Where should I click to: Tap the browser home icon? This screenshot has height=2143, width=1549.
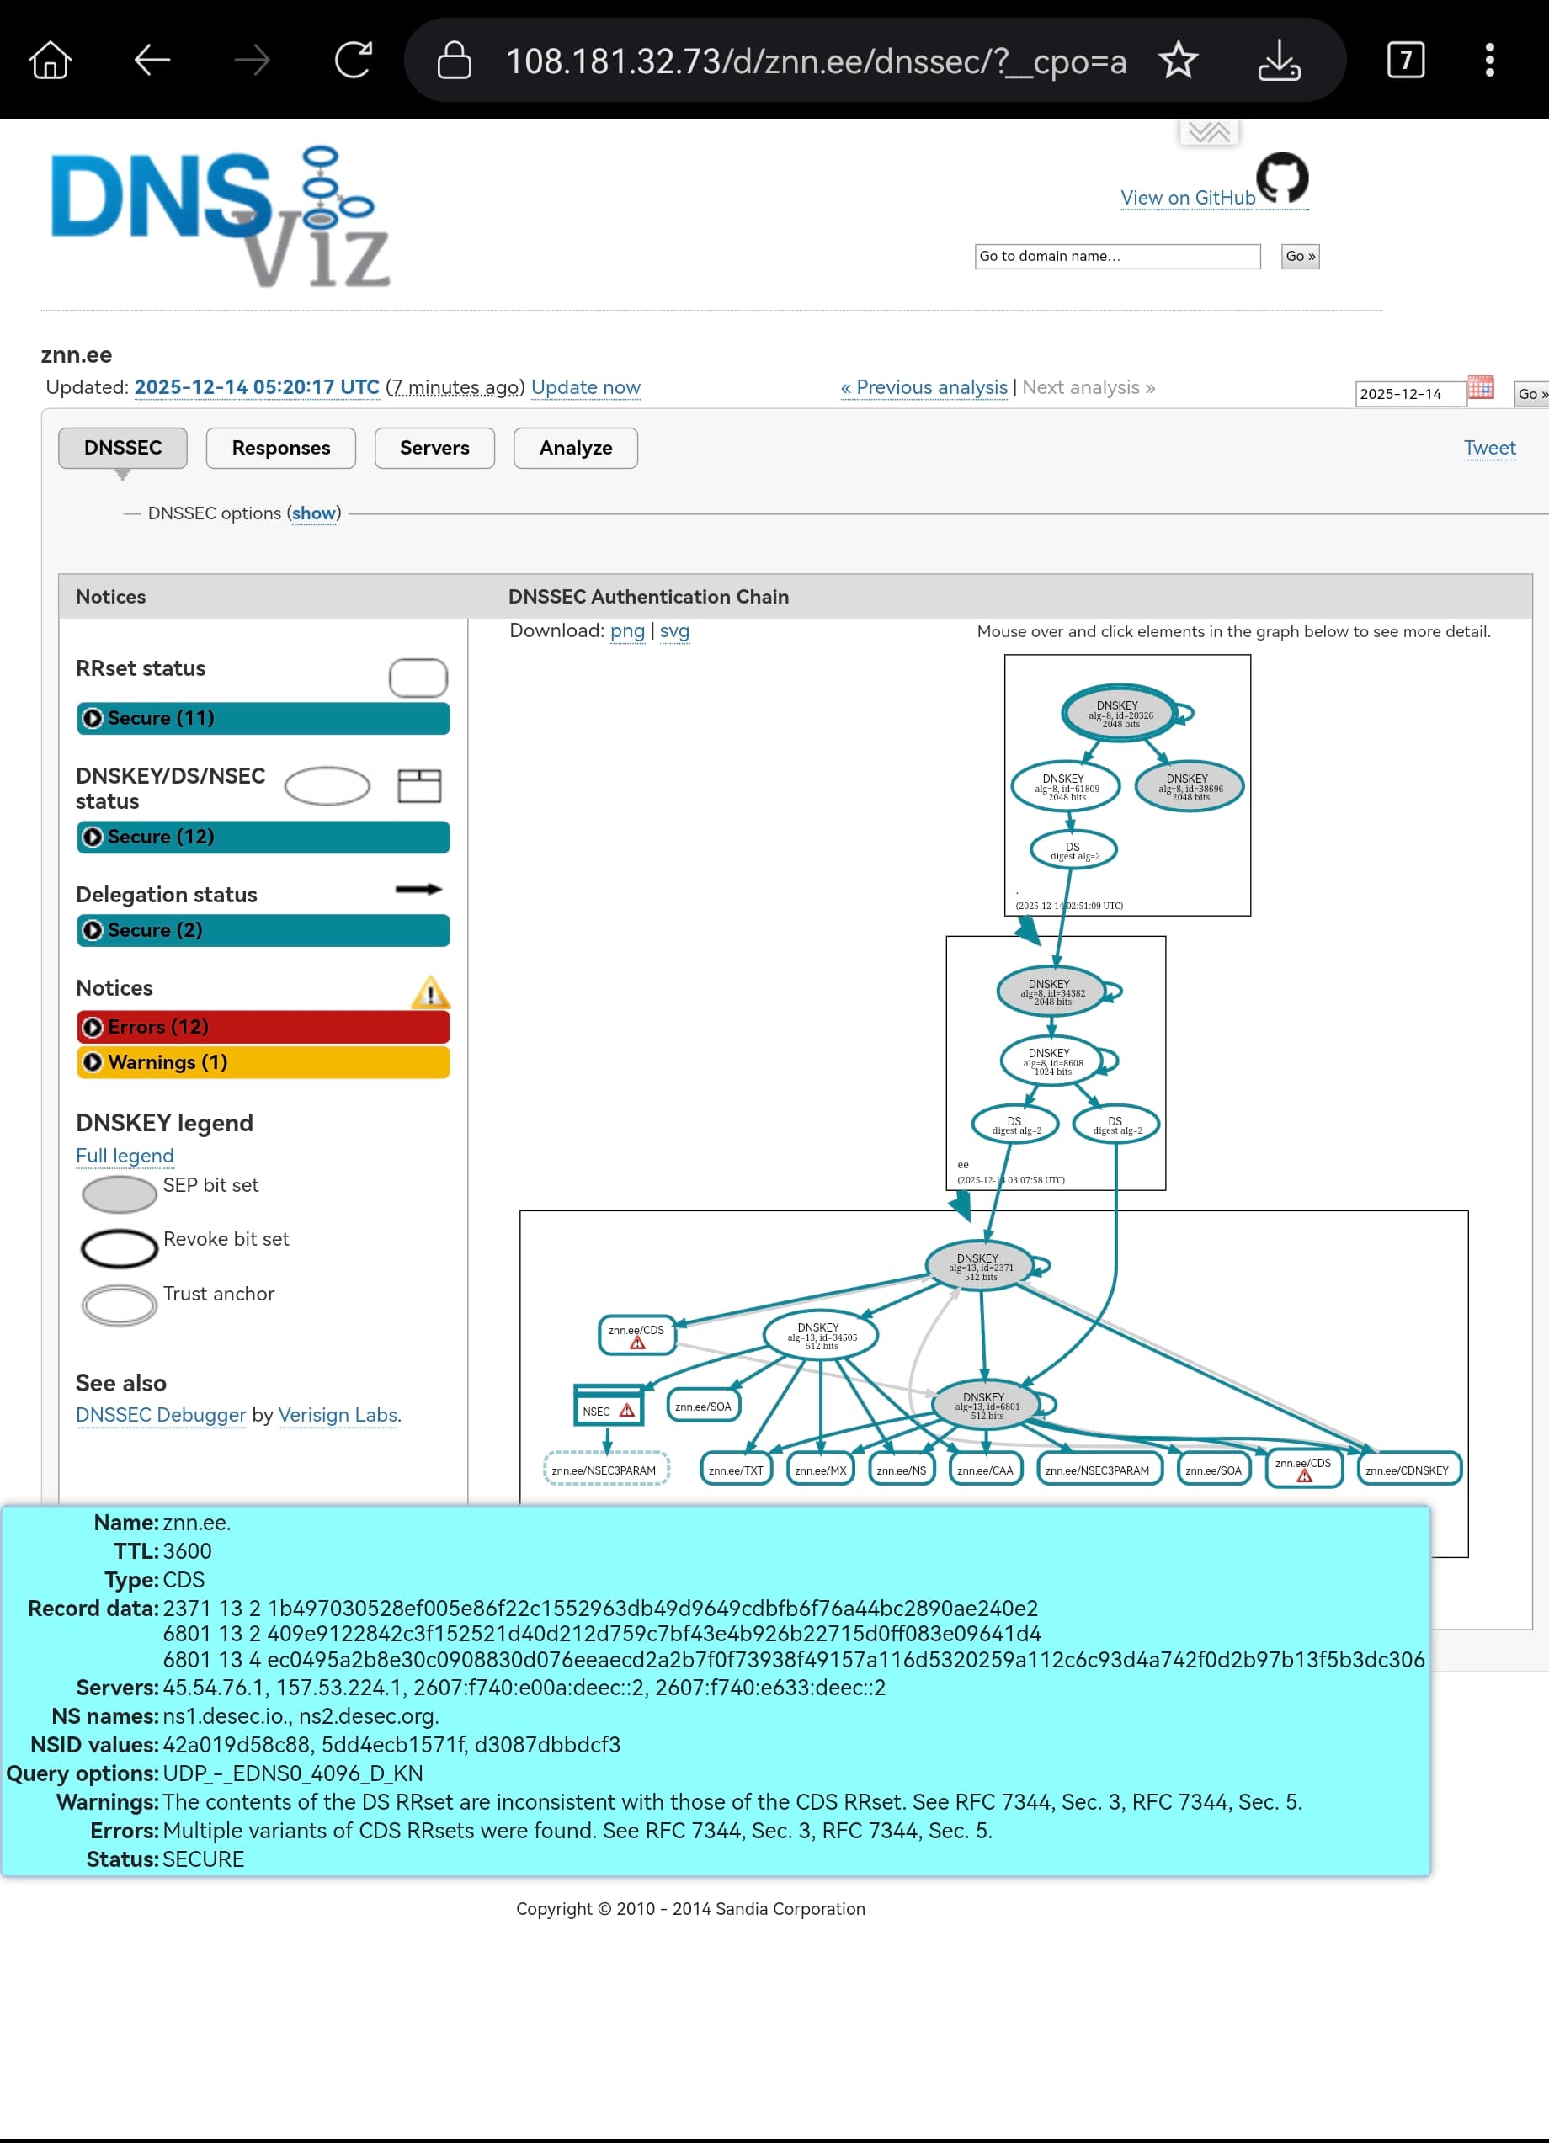(x=50, y=61)
